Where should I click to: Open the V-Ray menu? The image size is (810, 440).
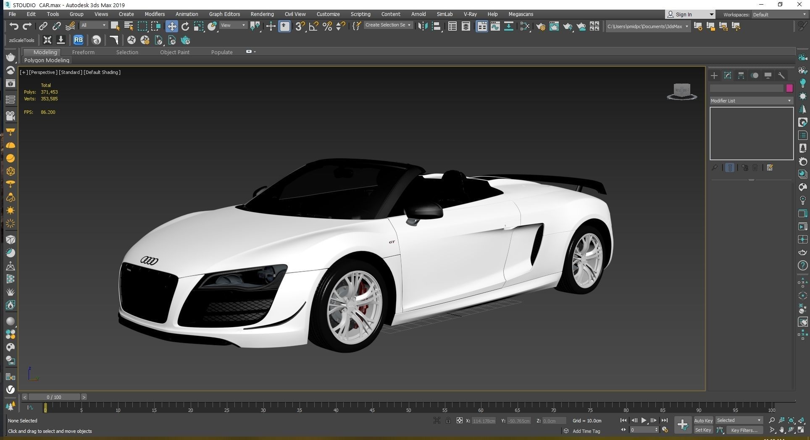[470, 14]
